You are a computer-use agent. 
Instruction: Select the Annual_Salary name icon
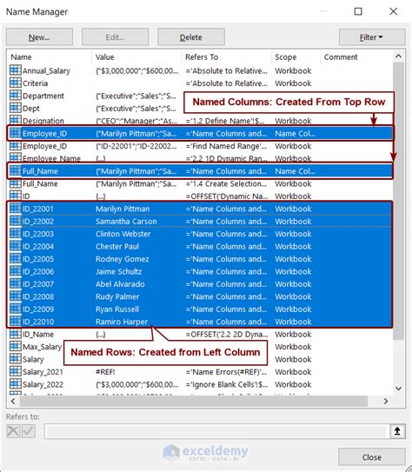click(x=16, y=70)
